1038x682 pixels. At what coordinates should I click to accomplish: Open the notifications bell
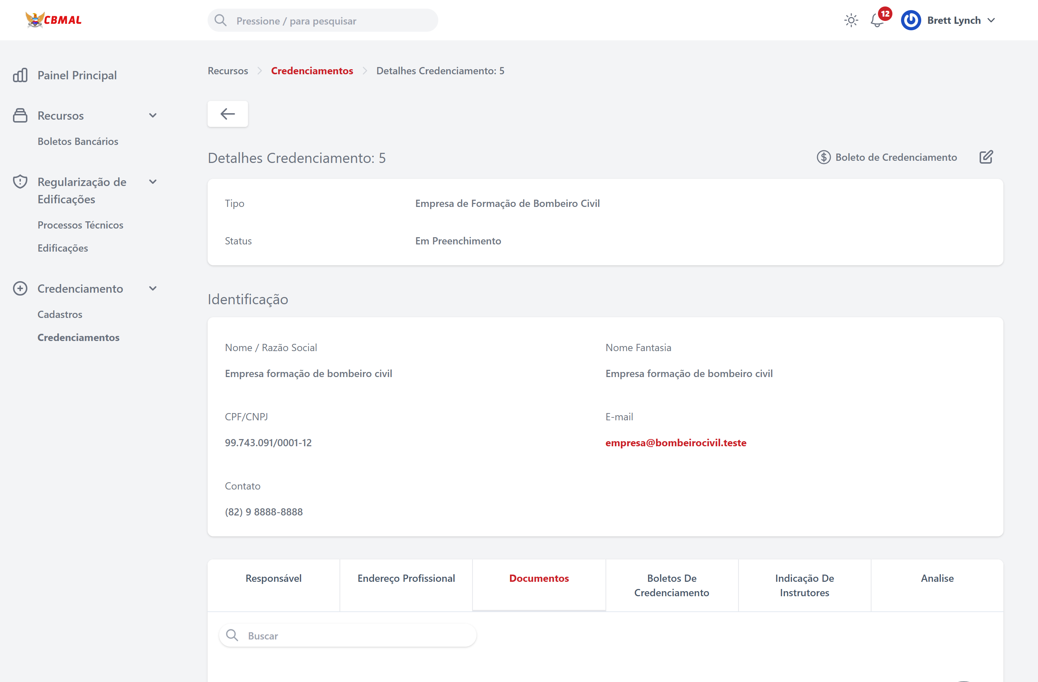pos(877,21)
